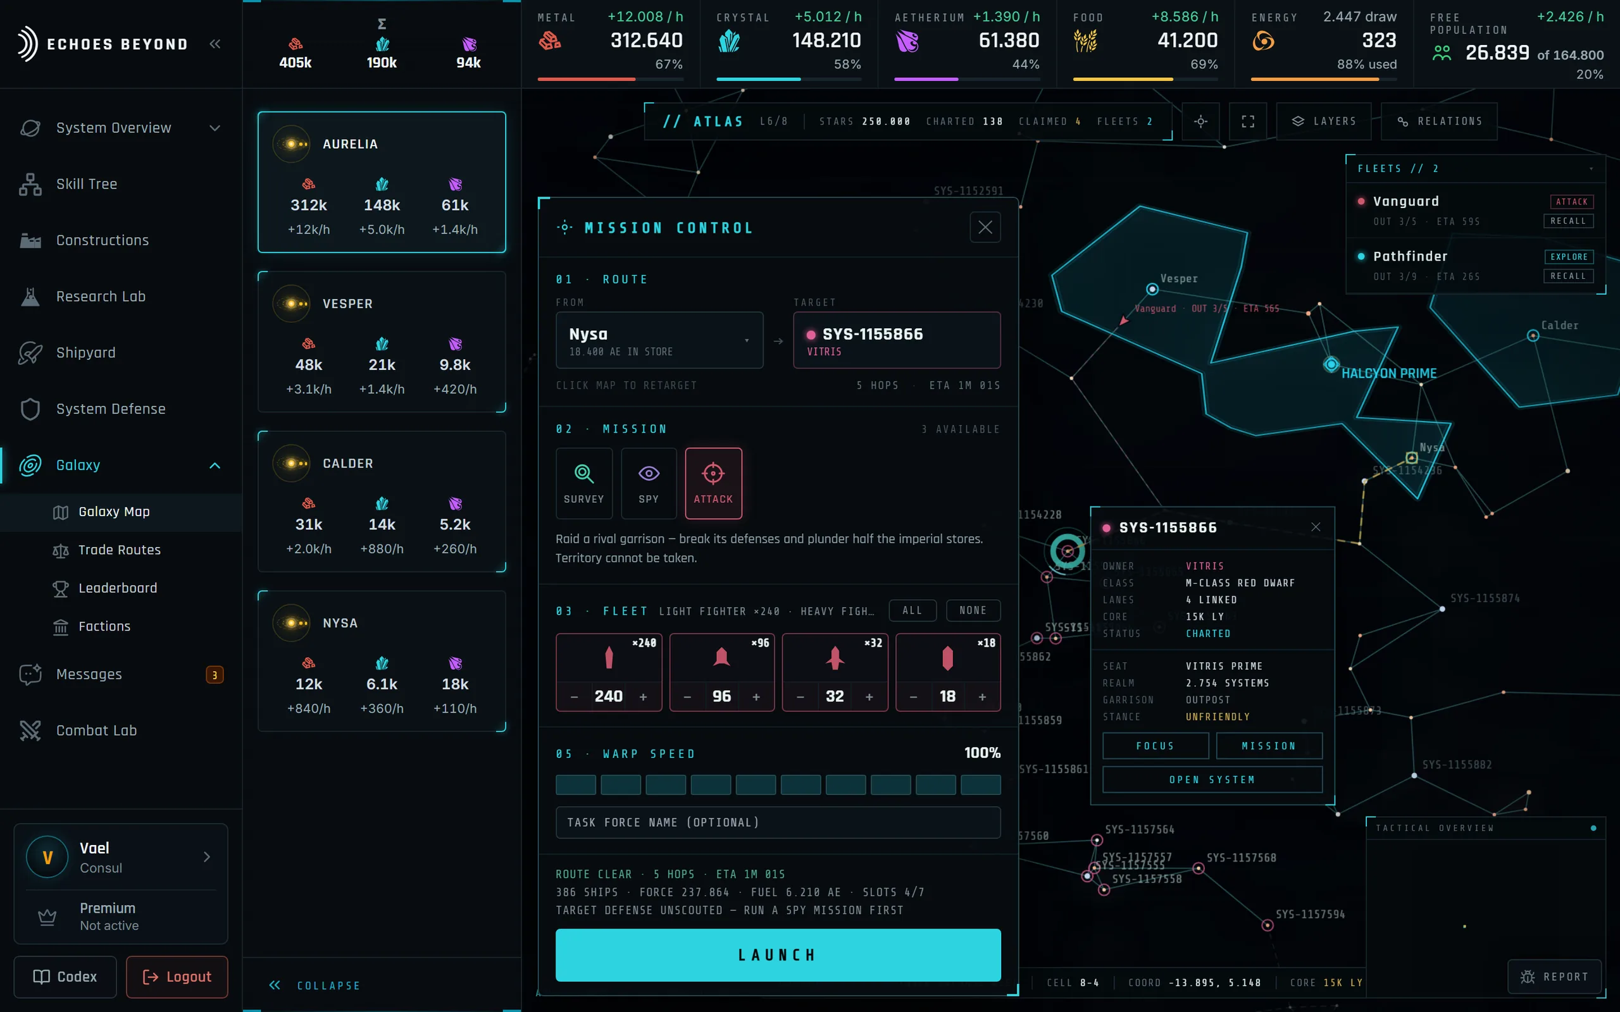Decrease ship count of 96
This screenshot has height=1012, width=1620.
coord(687,697)
